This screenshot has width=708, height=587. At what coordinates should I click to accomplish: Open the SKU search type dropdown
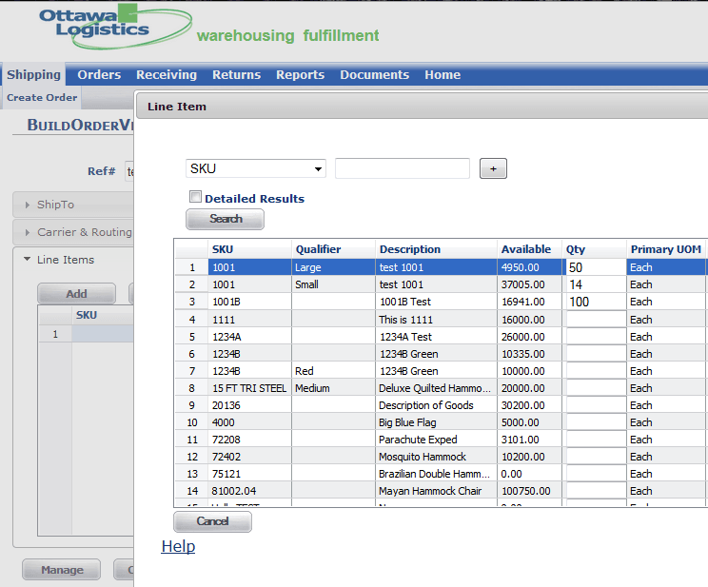(255, 168)
